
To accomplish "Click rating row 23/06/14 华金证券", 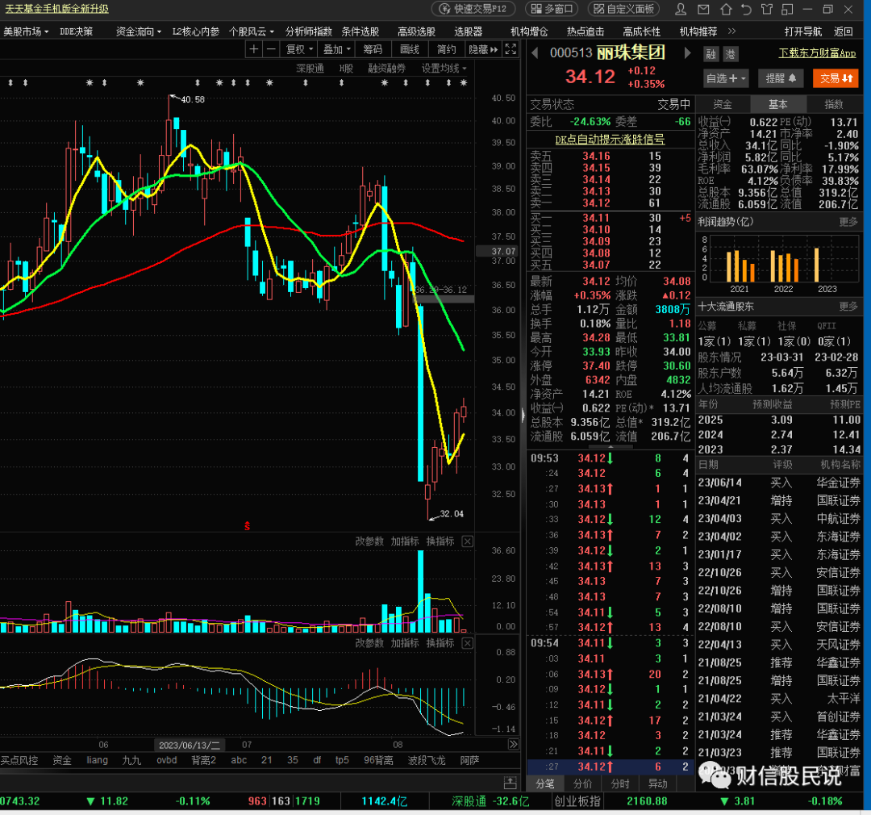I will 779,483.
